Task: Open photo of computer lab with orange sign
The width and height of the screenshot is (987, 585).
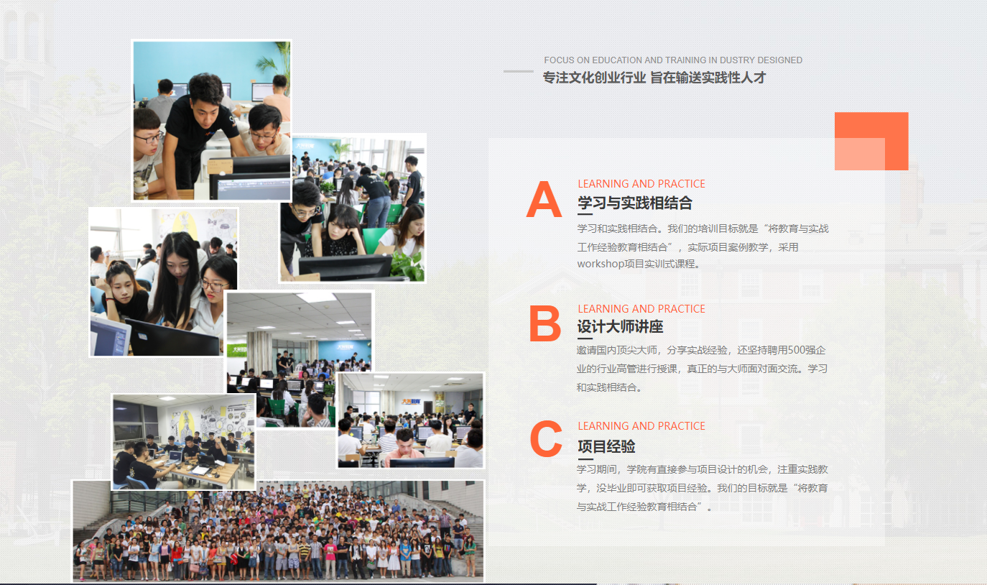Action: point(410,420)
